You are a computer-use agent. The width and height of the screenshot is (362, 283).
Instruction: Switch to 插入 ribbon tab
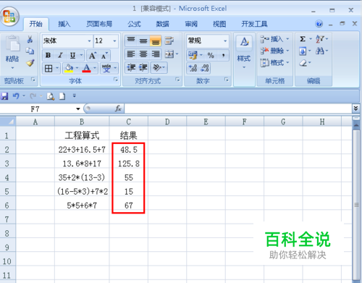[x=64, y=24]
